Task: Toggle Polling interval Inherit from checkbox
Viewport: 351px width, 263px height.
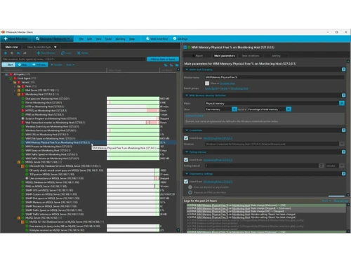Action: 186,160
